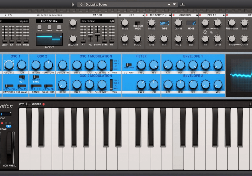
Task: Toggle the Filter 12dB/24dB cut-off switch
Action: coord(128,65)
